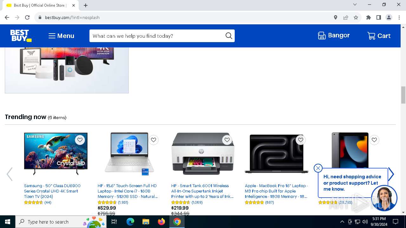Click the Best Buy logo

[21, 36]
